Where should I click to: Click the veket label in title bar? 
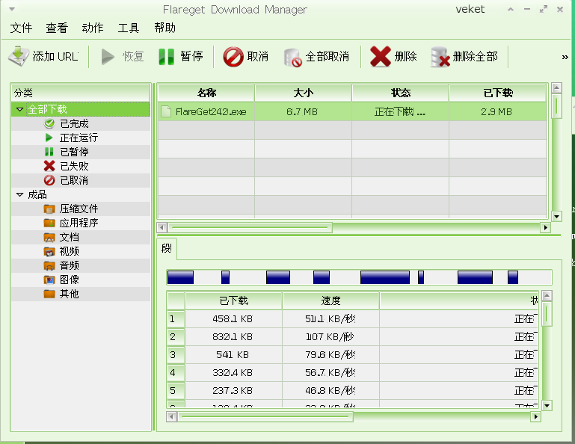coord(470,10)
